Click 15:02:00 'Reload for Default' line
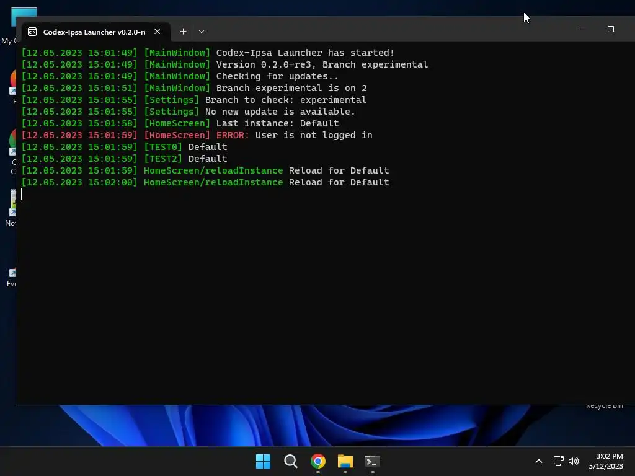Image resolution: width=635 pixels, height=476 pixels. (205, 182)
